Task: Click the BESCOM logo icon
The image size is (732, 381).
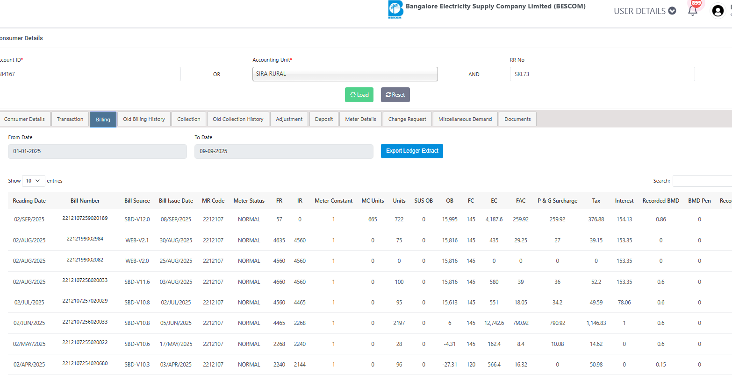Action: point(395,9)
